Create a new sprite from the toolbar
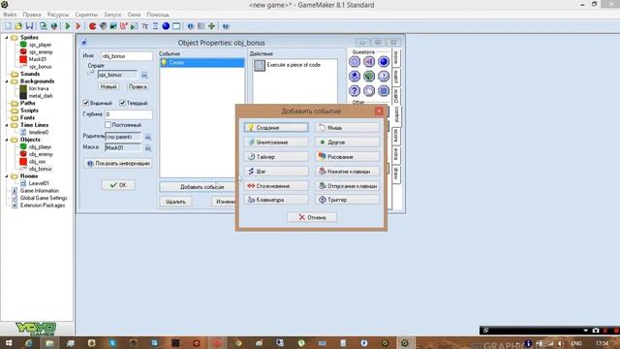Screen dimensions: 620x349 pos(92,26)
